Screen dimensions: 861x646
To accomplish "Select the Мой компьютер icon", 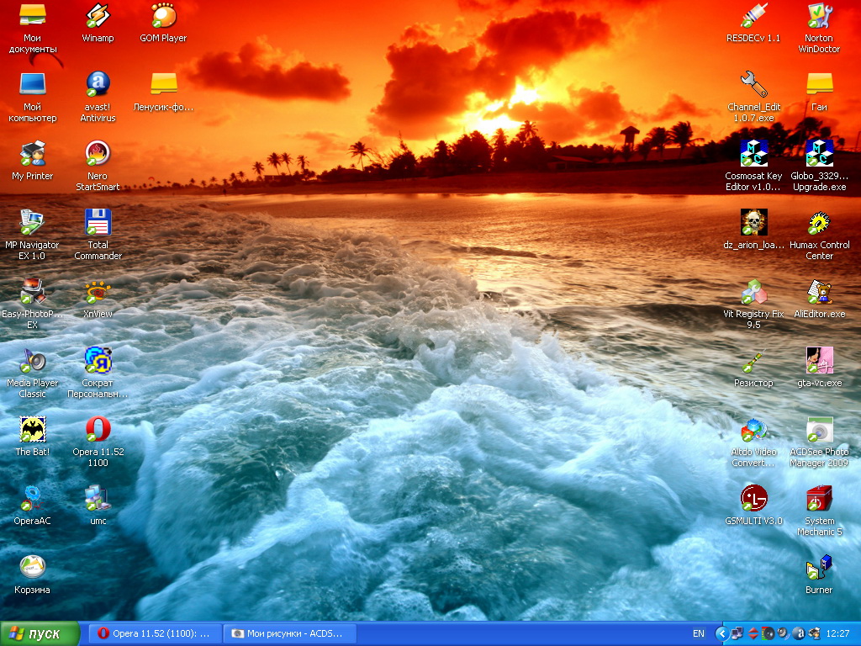I will coord(32,84).
